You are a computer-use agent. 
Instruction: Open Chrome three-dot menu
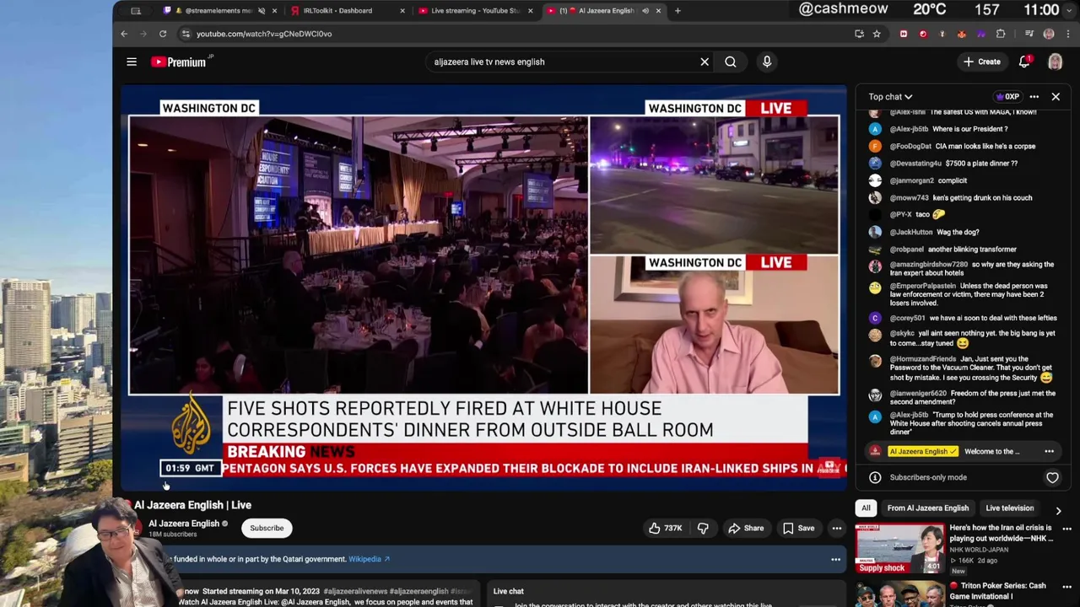point(1068,34)
